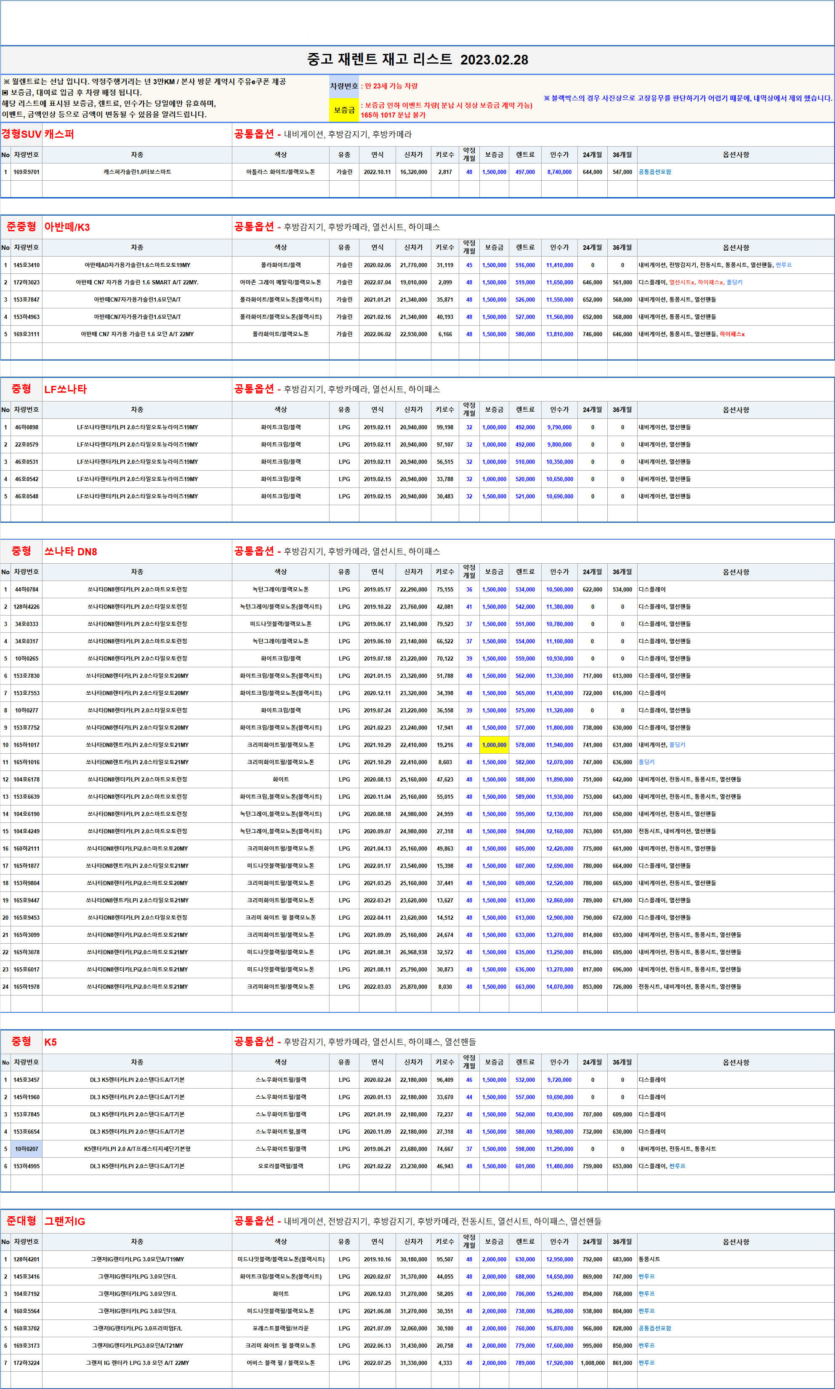
Task: Select vehicle number 153호6639
Action: 27,796
